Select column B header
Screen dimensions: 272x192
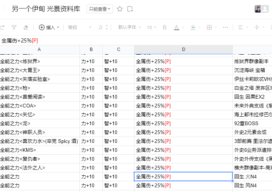coord(91,49)
